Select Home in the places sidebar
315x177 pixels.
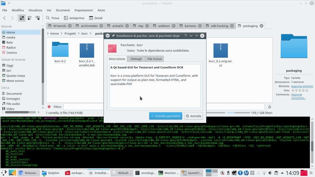point(21,32)
